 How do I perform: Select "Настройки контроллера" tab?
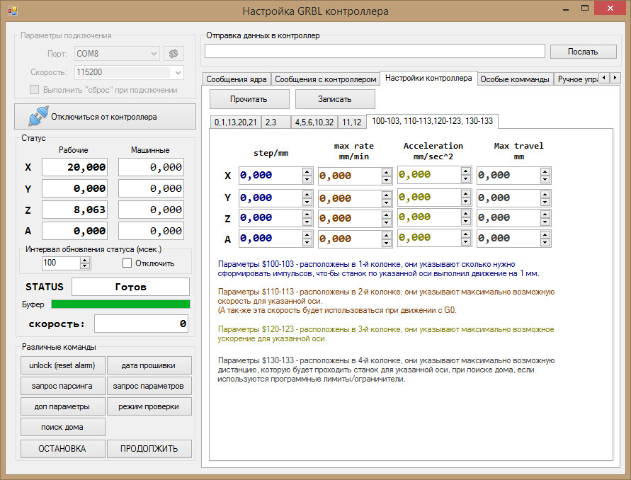[428, 78]
